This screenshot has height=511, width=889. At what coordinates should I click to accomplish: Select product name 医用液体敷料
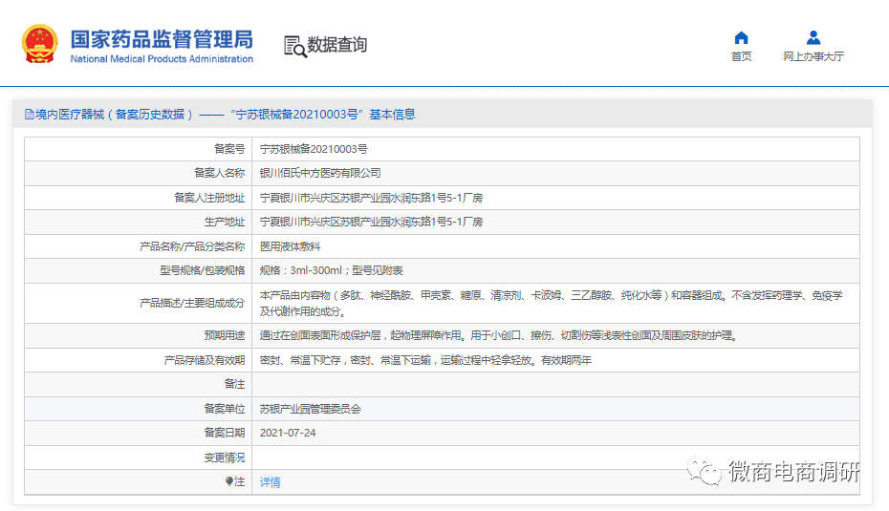click(290, 246)
